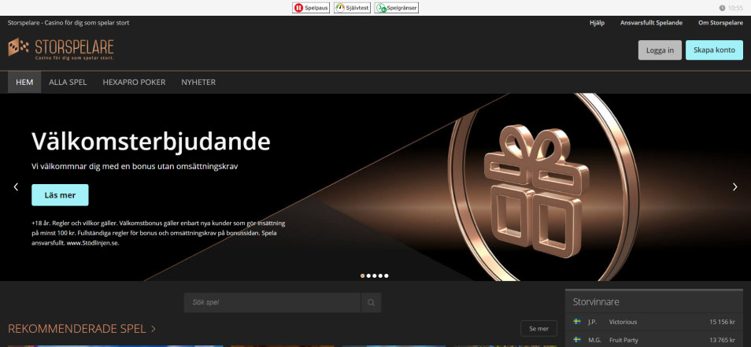Open the HEXAPRO POKER tab
The image size is (751, 347).
point(134,83)
